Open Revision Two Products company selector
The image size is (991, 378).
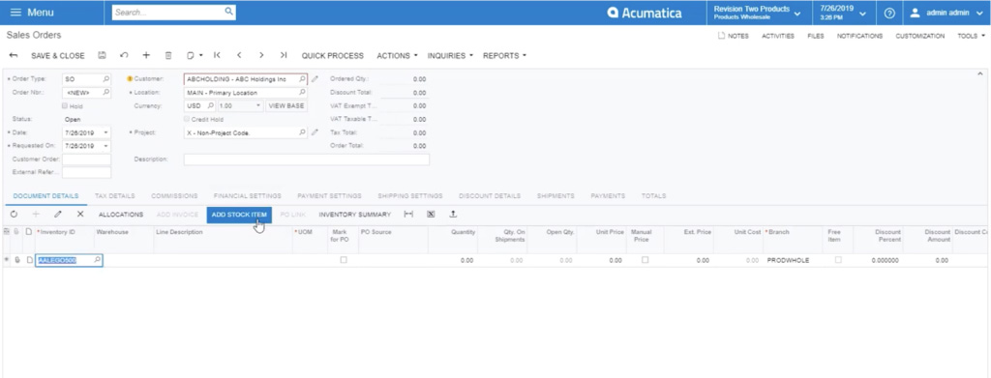(x=757, y=13)
